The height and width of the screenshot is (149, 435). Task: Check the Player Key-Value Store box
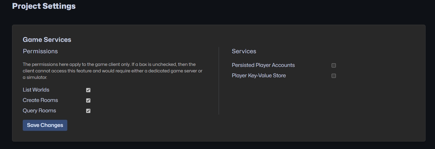pos(334,76)
